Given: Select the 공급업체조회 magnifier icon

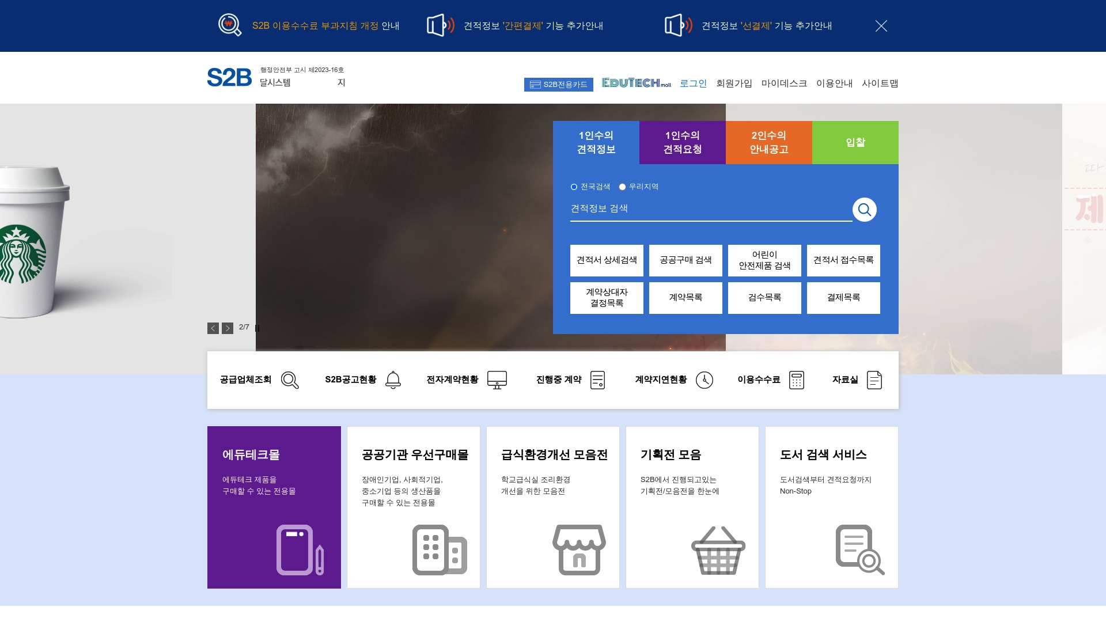Looking at the screenshot, I should 290,380.
